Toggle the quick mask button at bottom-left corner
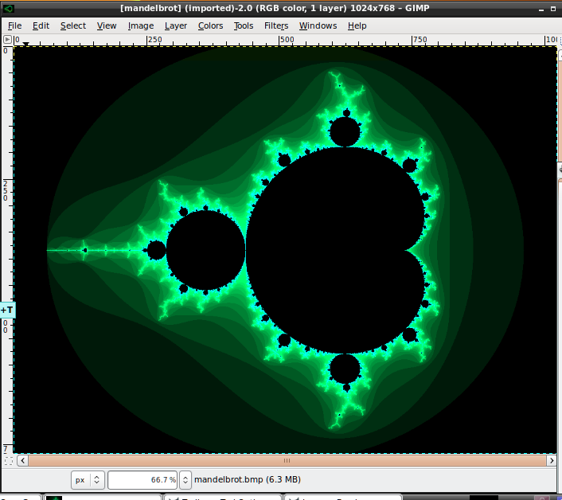 pos(8,460)
